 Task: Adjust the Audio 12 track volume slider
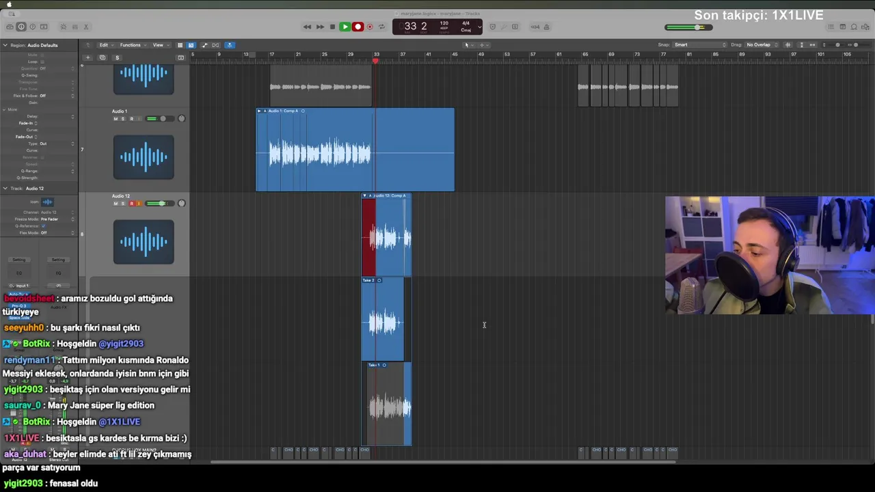point(160,204)
